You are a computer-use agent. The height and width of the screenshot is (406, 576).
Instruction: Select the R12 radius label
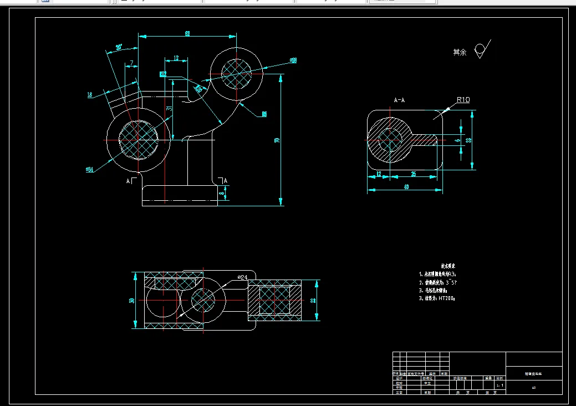[x=163, y=74]
